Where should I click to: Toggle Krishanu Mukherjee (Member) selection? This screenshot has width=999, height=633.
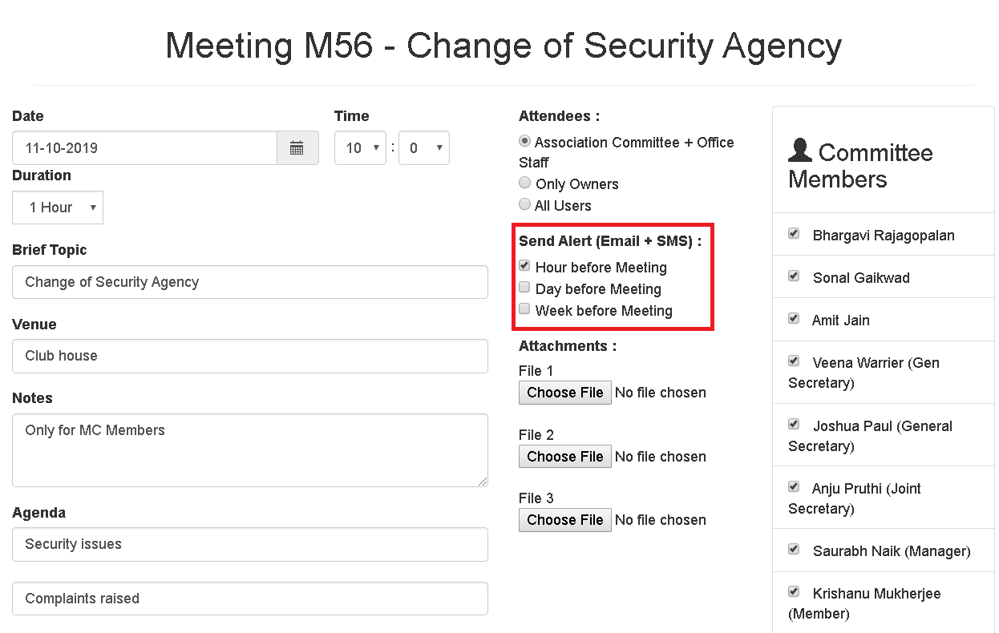click(794, 591)
